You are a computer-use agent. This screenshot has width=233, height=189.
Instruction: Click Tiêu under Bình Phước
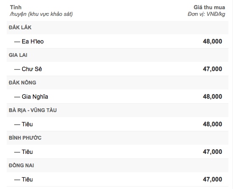click(x=27, y=152)
